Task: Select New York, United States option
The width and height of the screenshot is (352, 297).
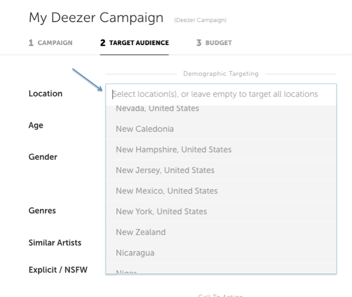Action: [x=221, y=212]
